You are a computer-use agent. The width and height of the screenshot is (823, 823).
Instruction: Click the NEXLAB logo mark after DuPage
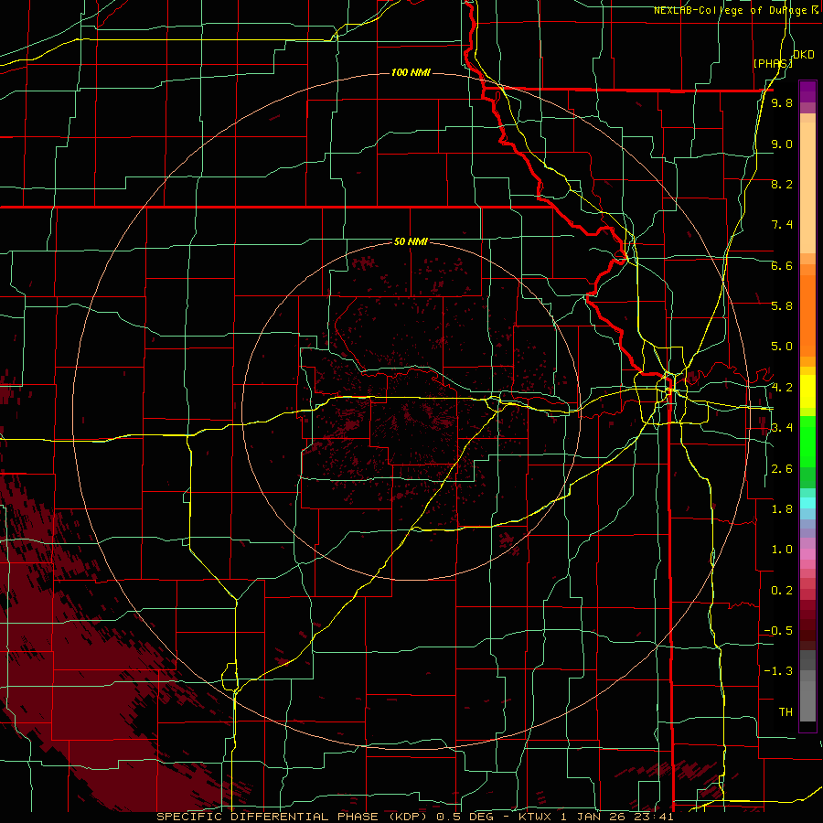815,9
